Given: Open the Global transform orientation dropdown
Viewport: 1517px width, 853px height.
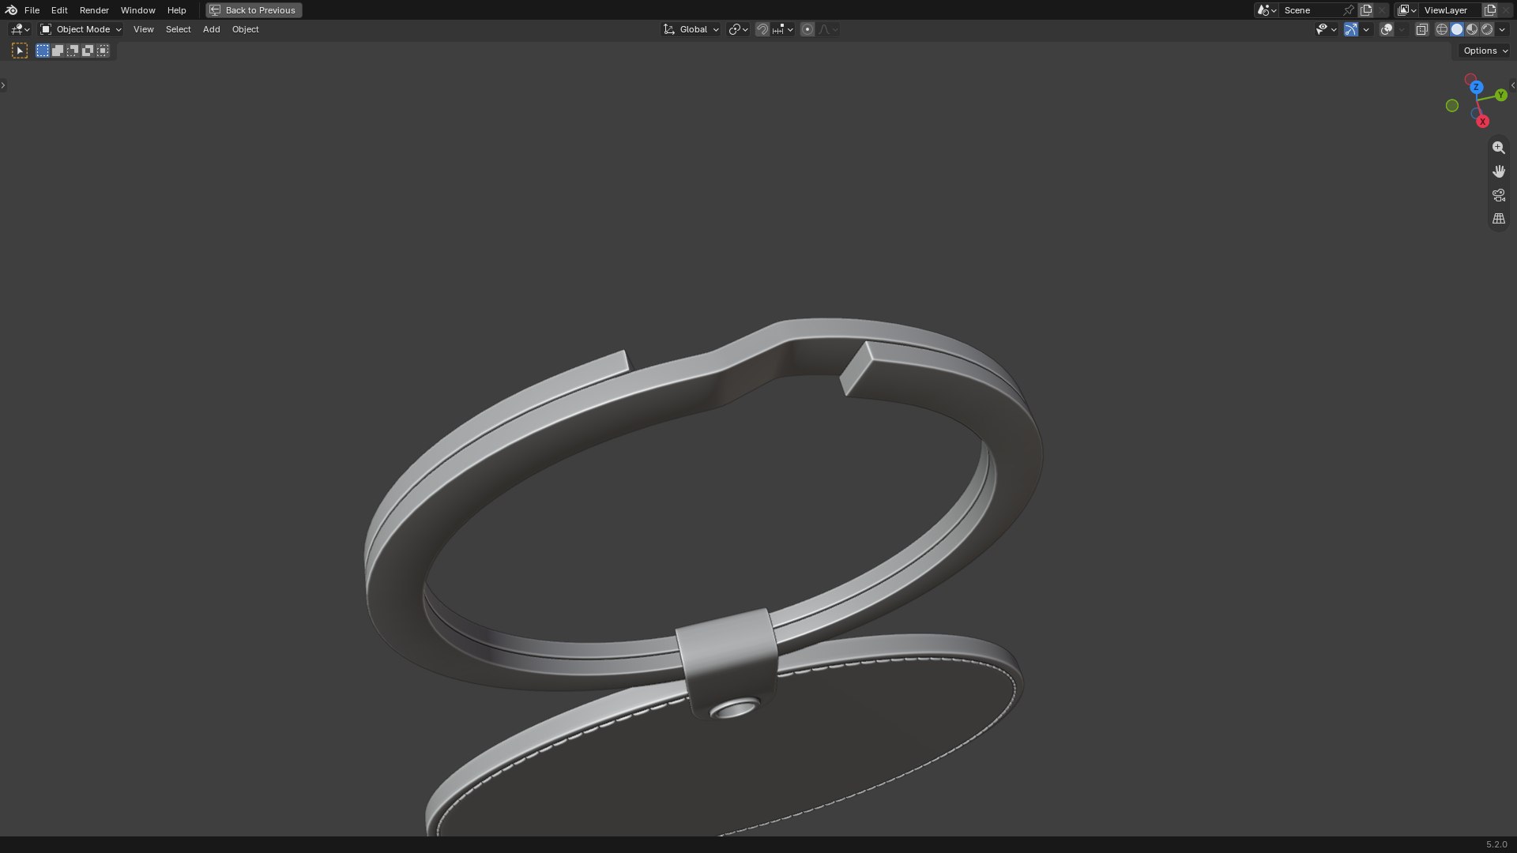Looking at the screenshot, I should pos(691,29).
